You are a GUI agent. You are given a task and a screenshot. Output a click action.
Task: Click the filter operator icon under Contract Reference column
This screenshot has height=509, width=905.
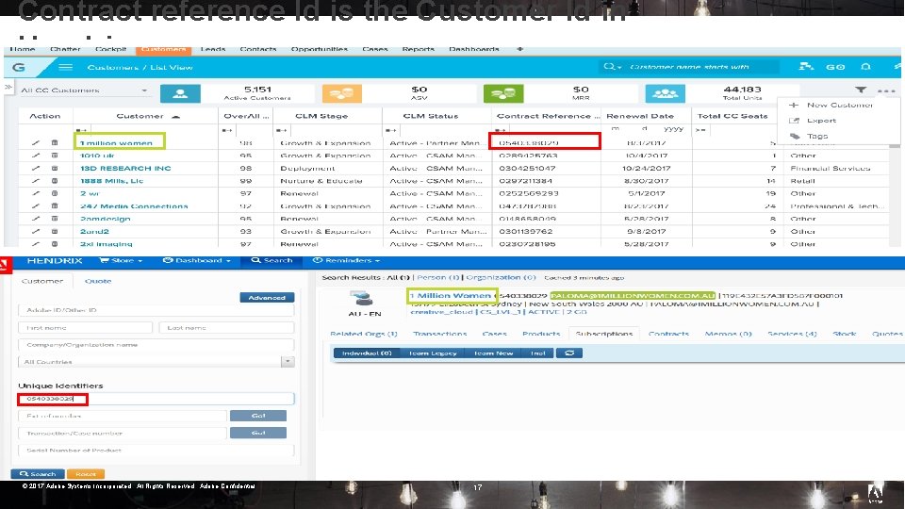[500, 130]
